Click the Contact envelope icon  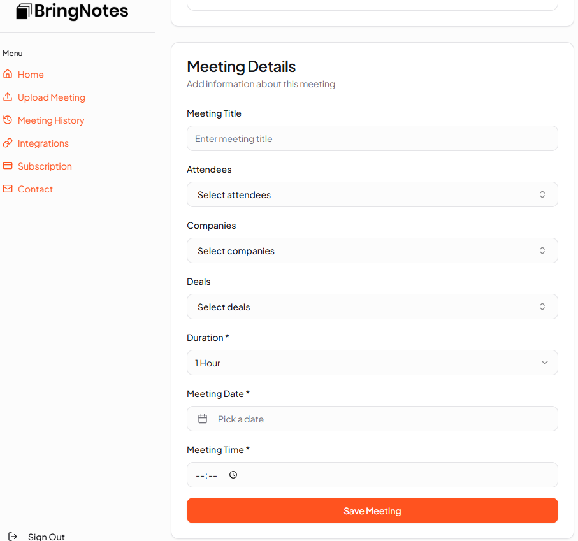pos(8,189)
